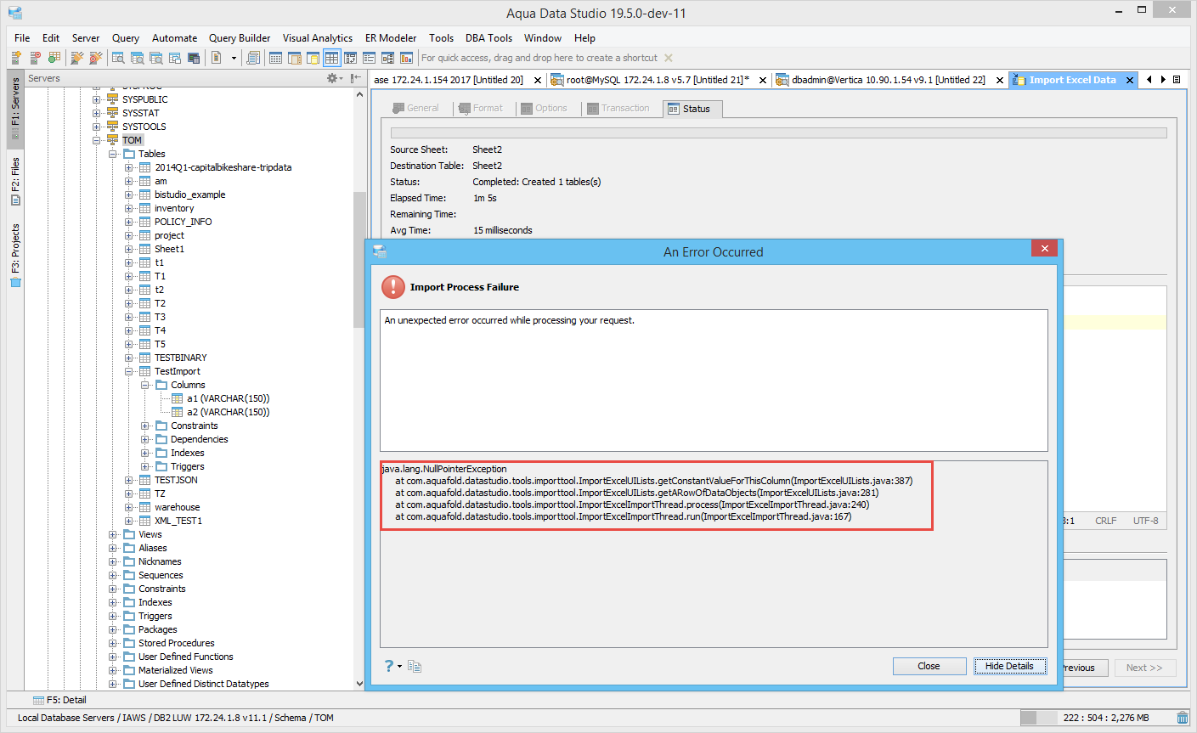Expand the Stored Procedures folder
Screen dimensions: 1197x733
click(x=113, y=643)
